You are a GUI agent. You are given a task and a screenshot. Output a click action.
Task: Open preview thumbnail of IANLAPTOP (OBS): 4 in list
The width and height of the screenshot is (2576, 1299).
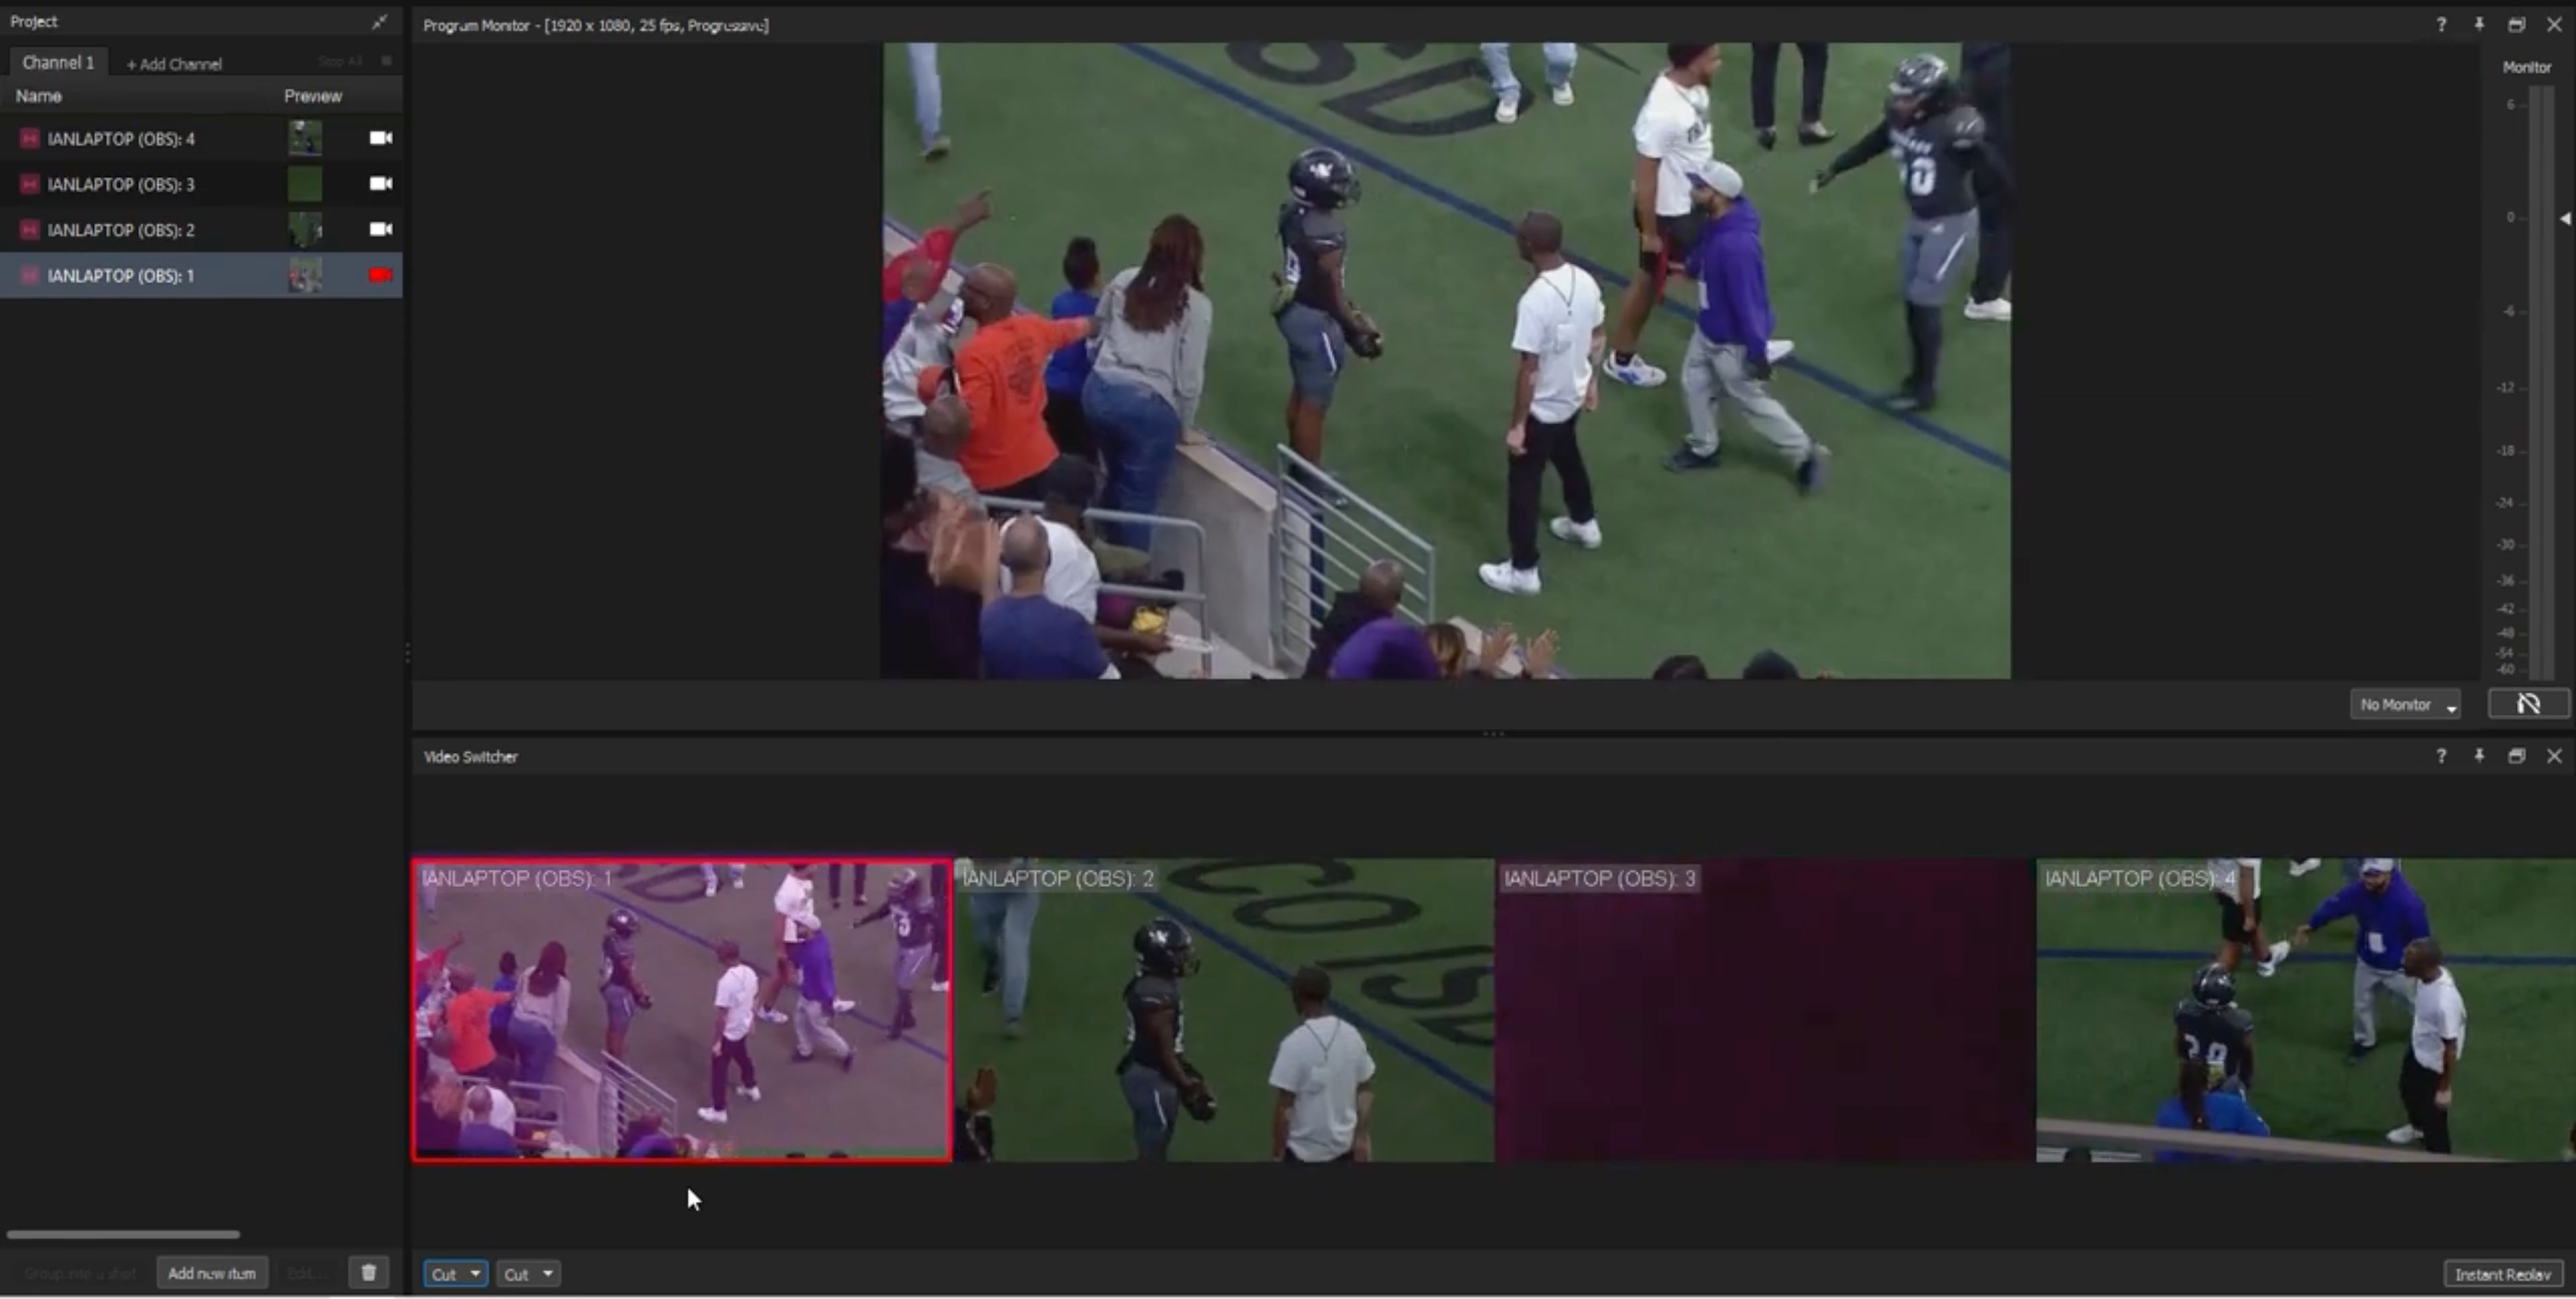[305, 138]
